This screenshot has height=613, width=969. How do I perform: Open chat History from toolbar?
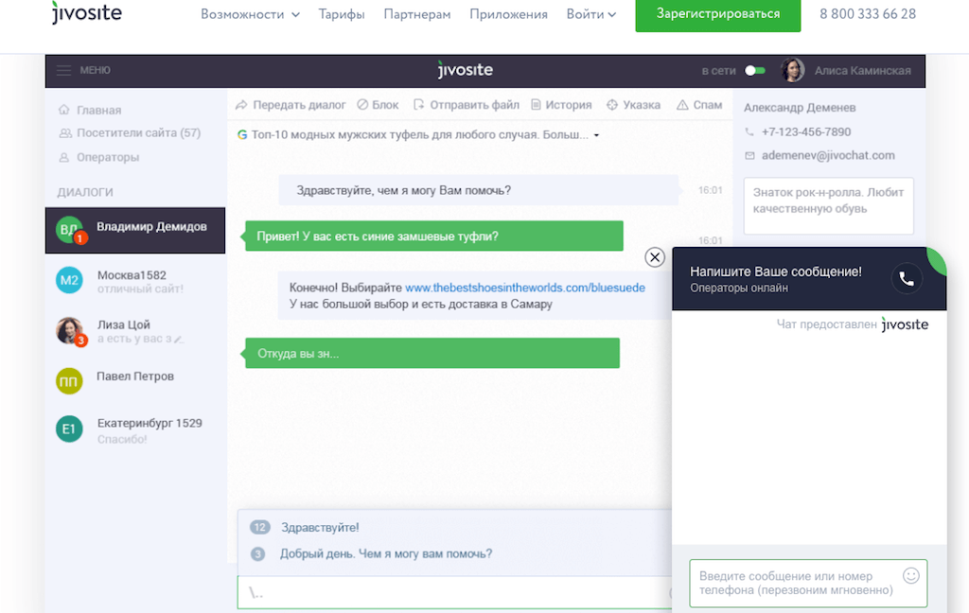pos(537,105)
